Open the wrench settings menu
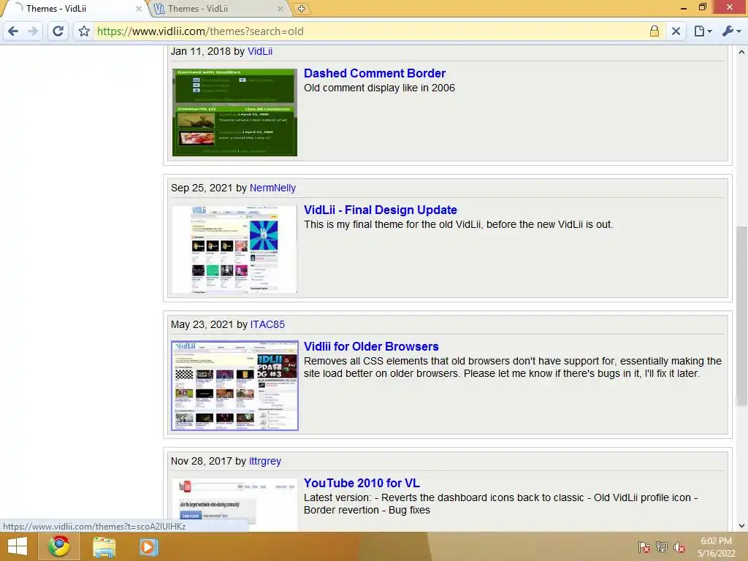 point(731,31)
